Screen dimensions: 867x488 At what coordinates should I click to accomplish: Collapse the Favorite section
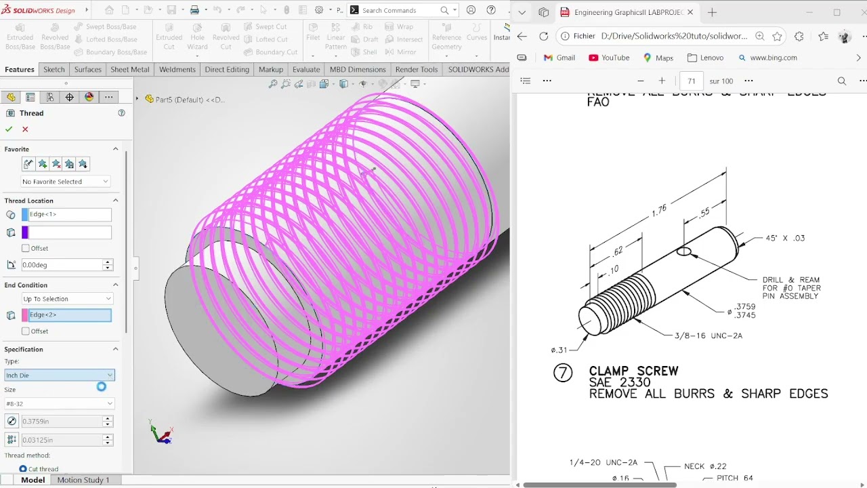[x=115, y=149]
